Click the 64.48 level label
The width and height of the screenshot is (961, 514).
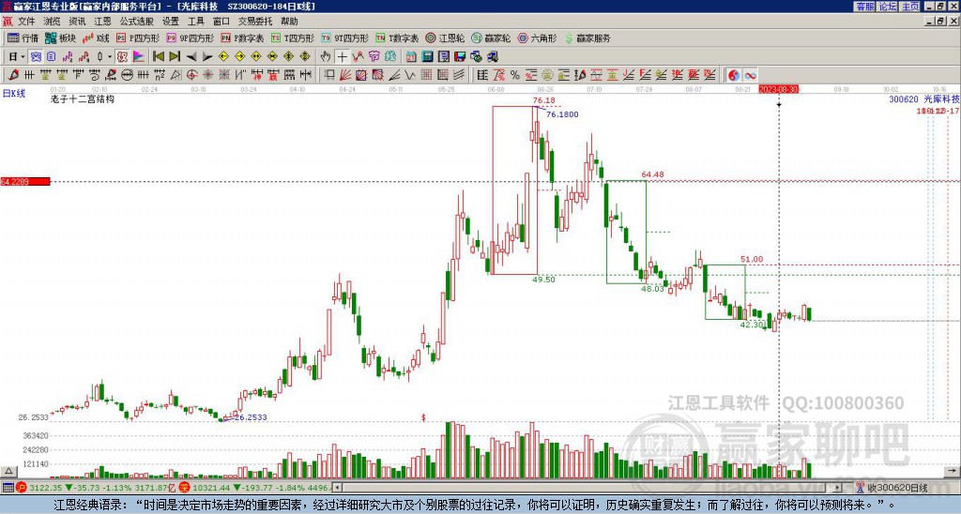click(653, 174)
